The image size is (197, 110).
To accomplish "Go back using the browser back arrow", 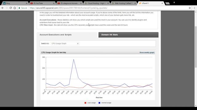I will 2,8.
